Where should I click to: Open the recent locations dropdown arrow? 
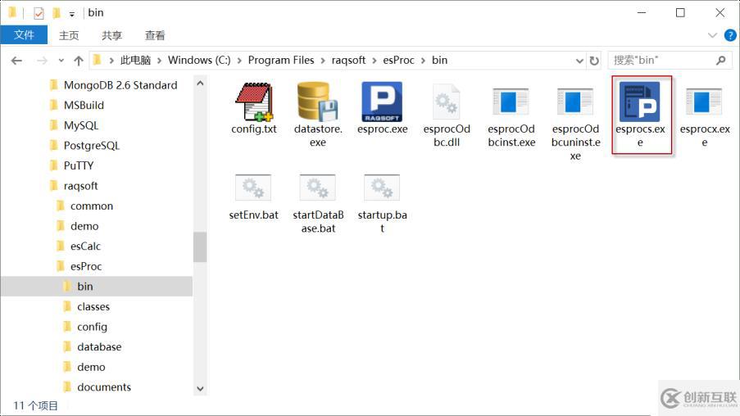pyautogui.click(x=61, y=61)
